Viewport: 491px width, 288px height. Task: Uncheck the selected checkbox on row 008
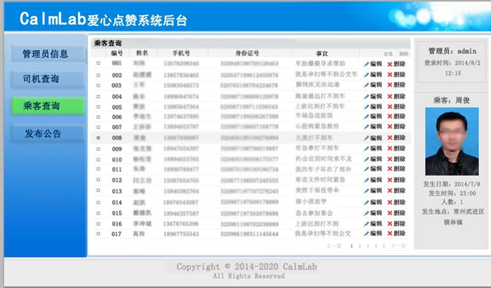click(x=99, y=139)
